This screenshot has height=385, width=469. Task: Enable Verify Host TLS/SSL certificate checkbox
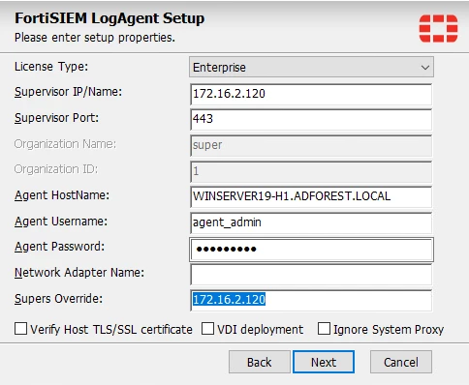tap(20, 329)
